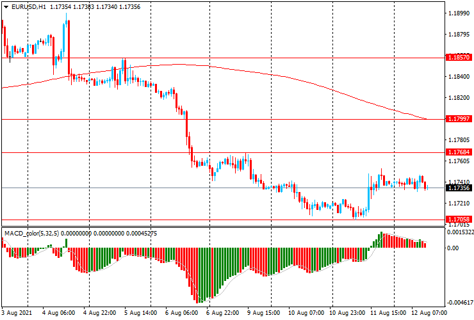Viewport: 474px width, 320px height.
Task: Select the 1.17210 price scale value
Action: pos(459,204)
